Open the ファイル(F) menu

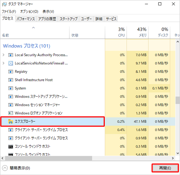pyautogui.click(x=9, y=12)
